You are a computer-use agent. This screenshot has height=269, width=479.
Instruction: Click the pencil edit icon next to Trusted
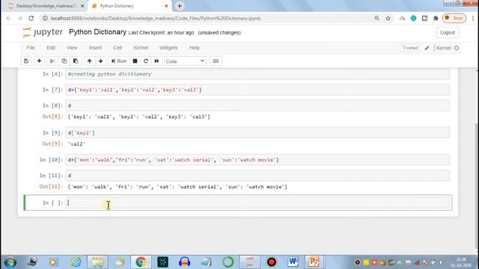tap(427, 48)
